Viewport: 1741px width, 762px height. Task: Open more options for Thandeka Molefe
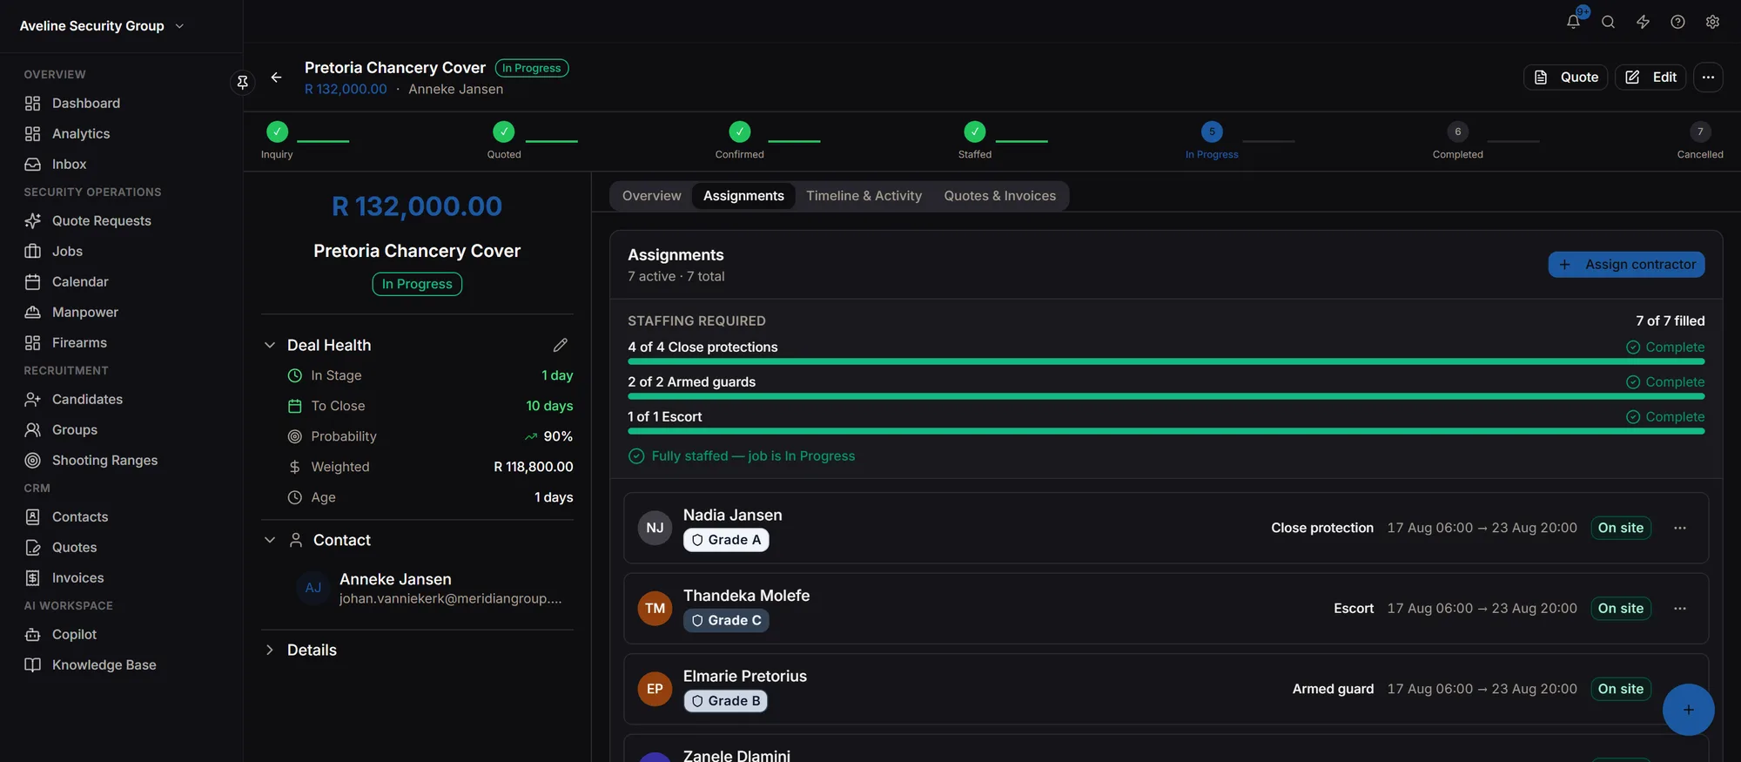[x=1680, y=608]
